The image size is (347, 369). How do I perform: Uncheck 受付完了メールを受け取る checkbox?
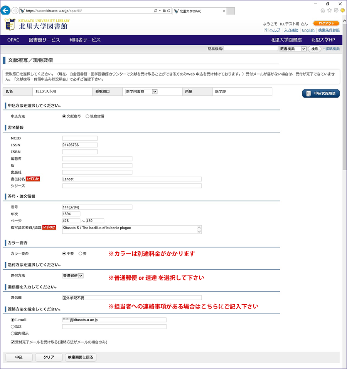tap(13, 342)
